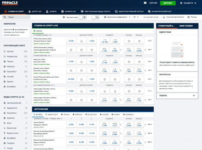The image size is (202, 150).
Task: Click the badminton shuttlecock icon
Action: [5, 108]
